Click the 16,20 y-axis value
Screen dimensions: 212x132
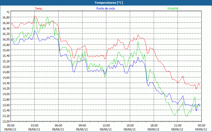tap(6, 34)
